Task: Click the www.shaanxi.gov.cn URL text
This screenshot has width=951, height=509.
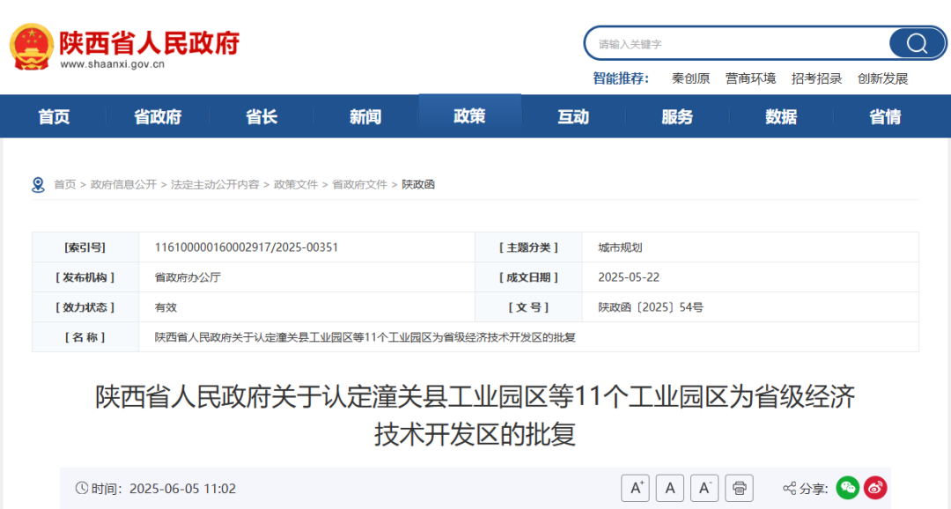Action: pyautogui.click(x=112, y=64)
